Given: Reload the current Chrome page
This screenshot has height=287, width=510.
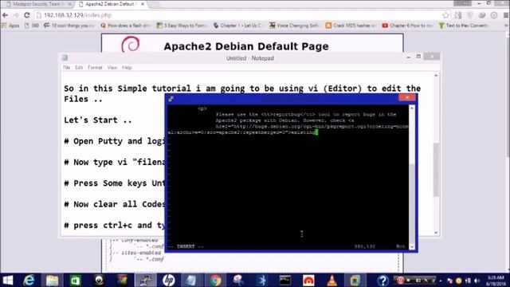Looking at the screenshot, I should [x=27, y=15].
